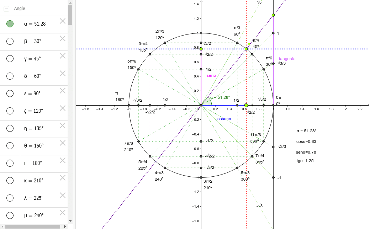370x230 pixels.
Task: Select the green point on the x-axis (cosine)
Action: coord(246,105)
